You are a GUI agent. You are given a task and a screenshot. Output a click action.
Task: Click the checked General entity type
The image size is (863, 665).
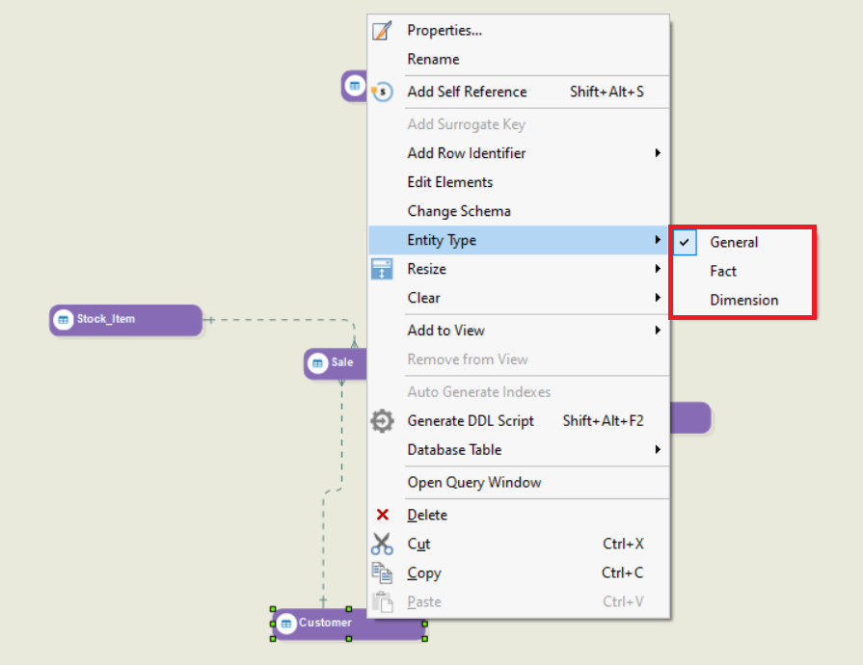pyautogui.click(x=734, y=242)
